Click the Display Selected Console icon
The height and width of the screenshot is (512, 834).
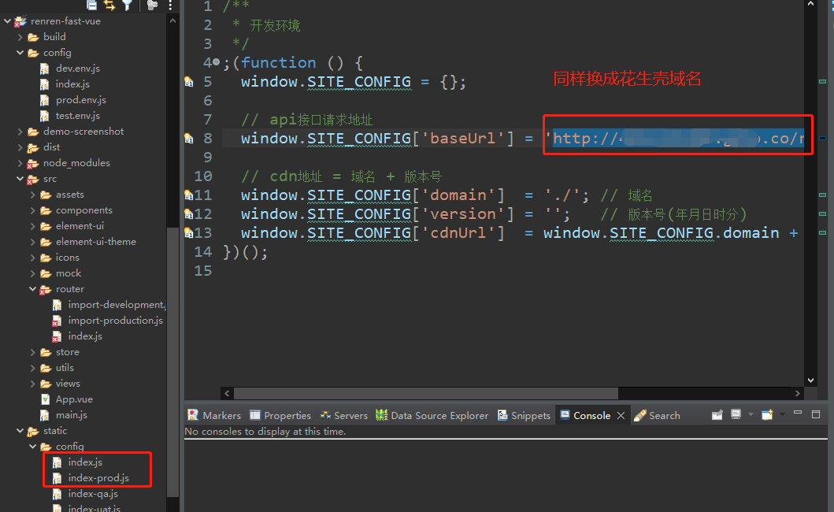(736, 414)
